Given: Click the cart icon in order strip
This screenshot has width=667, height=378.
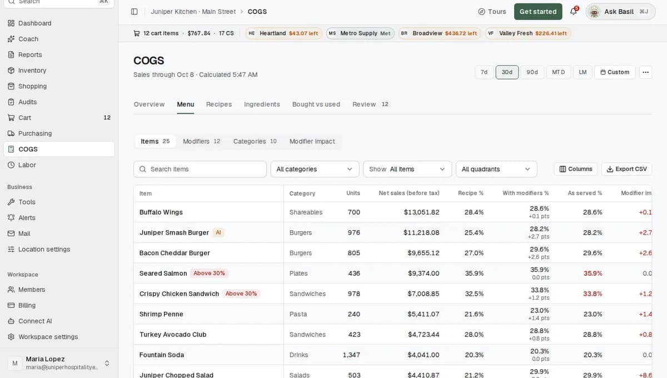Looking at the screenshot, I should (137, 33).
